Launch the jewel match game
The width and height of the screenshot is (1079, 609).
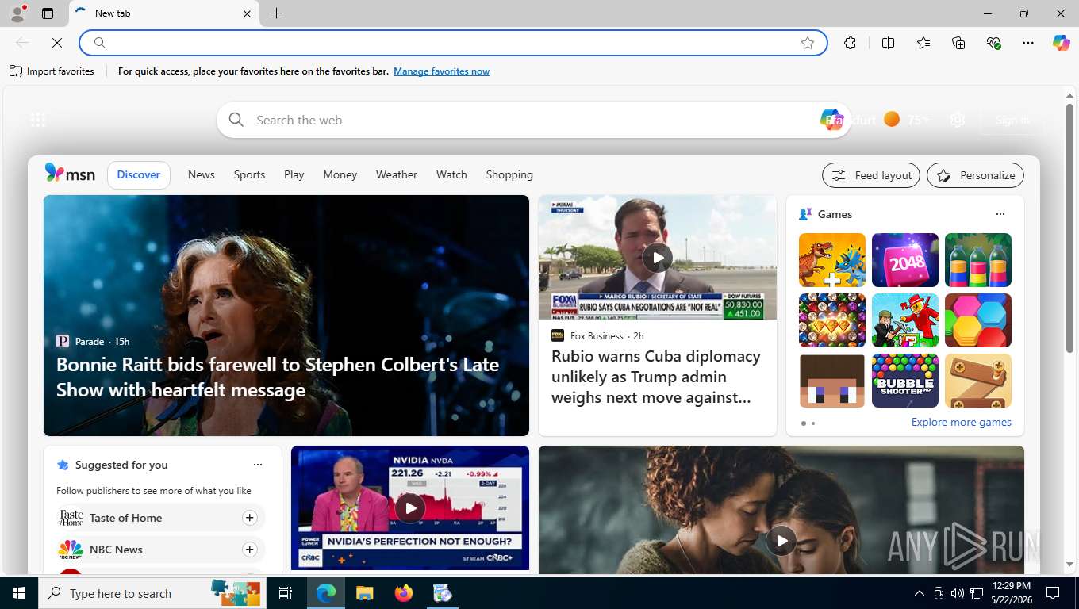coord(832,320)
